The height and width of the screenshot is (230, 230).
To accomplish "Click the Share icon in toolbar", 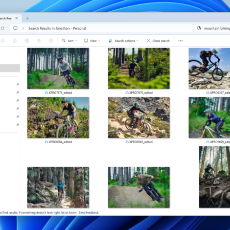I will pyautogui.click(x=39, y=41).
